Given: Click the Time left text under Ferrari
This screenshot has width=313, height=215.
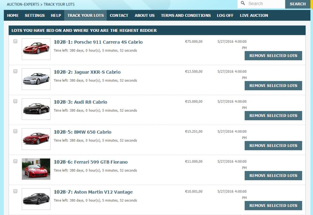Looking at the screenshot, I should 95,170.
